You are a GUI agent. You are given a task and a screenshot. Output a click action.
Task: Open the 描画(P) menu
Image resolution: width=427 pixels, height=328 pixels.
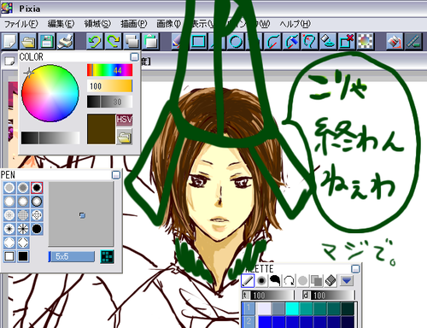click(x=134, y=24)
